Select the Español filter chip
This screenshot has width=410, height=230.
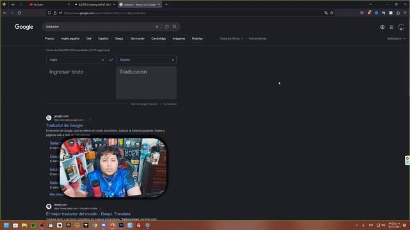tap(103, 38)
